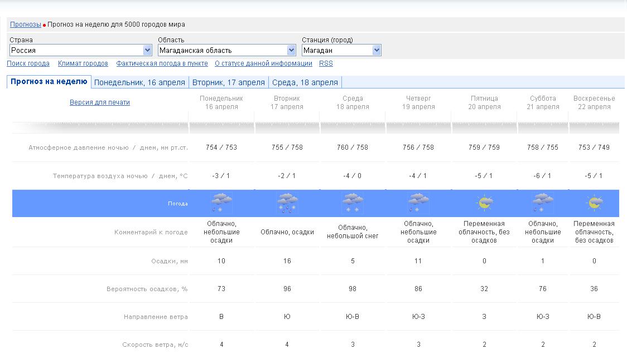Click the Поиск города link
The height and width of the screenshot is (354, 627).
28,63
